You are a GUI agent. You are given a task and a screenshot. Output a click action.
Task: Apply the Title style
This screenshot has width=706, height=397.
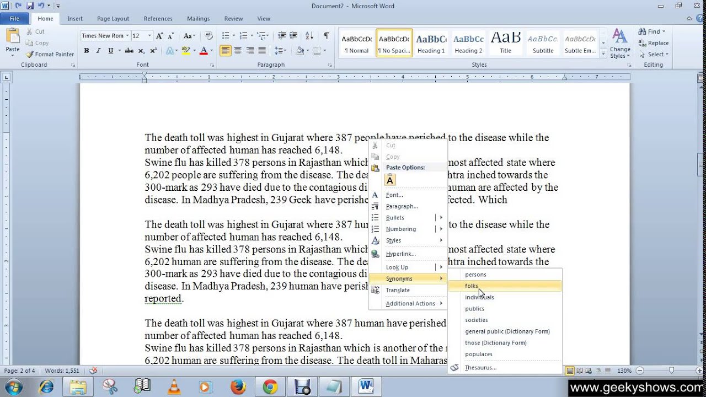(505, 44)
